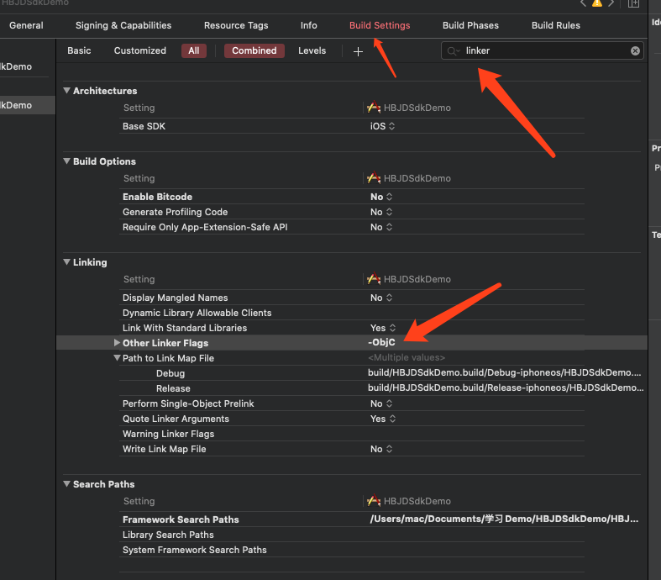
Task: Change Link With Standard Libraries value
Action: [383, 328]
